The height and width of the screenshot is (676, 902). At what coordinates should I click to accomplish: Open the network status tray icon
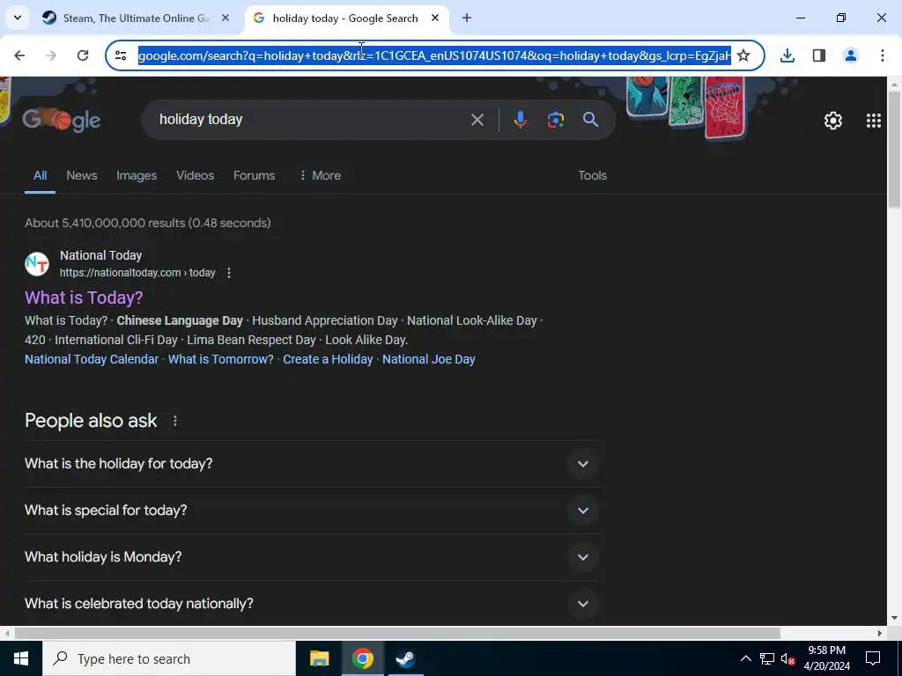[x=767, y=658]
